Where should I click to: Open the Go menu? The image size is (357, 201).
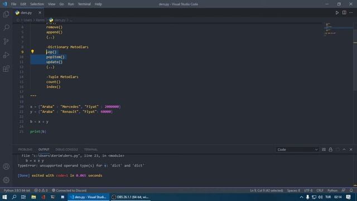(x=62, y=4)
